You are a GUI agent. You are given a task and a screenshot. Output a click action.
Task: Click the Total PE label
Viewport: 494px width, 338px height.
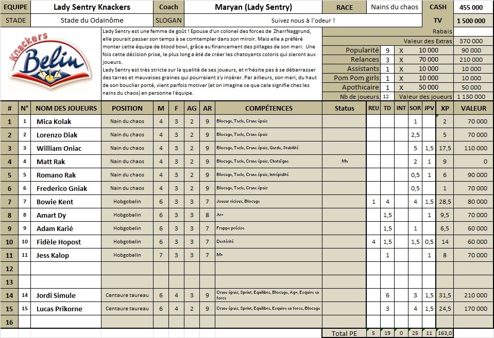pos(344,333)
